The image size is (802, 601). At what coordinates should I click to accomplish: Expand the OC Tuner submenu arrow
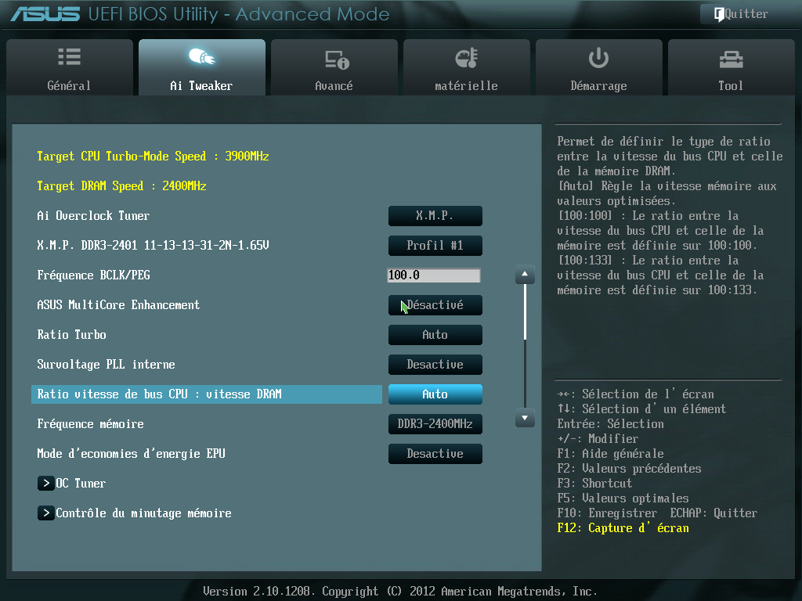click(x=46, y=484)
